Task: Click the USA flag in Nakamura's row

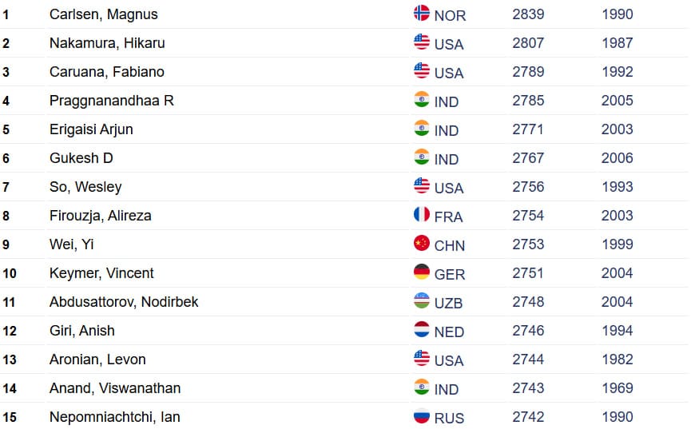Action: coord(421,42)
